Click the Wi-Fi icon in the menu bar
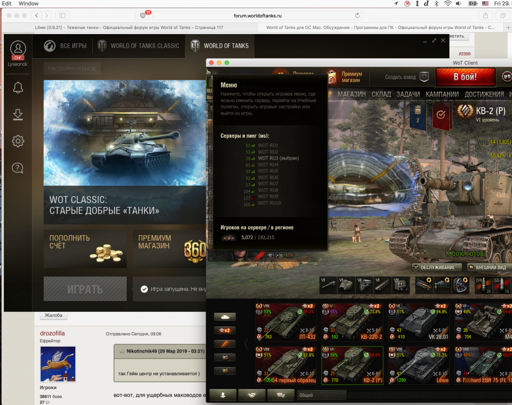Image resolution: width=512 pixels, height=405 pixels. click(x=448, y=3)
